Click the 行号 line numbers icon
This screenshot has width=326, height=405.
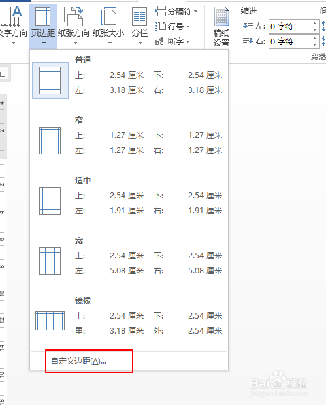tap(161, 26)
